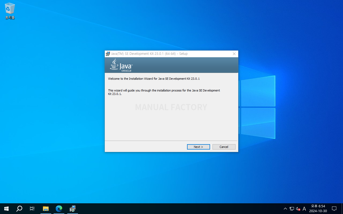The height and width of the screenshot is (214, 343).
Task: Select the Recycle Bin desktop icon
Action: [x=10, y=11]
